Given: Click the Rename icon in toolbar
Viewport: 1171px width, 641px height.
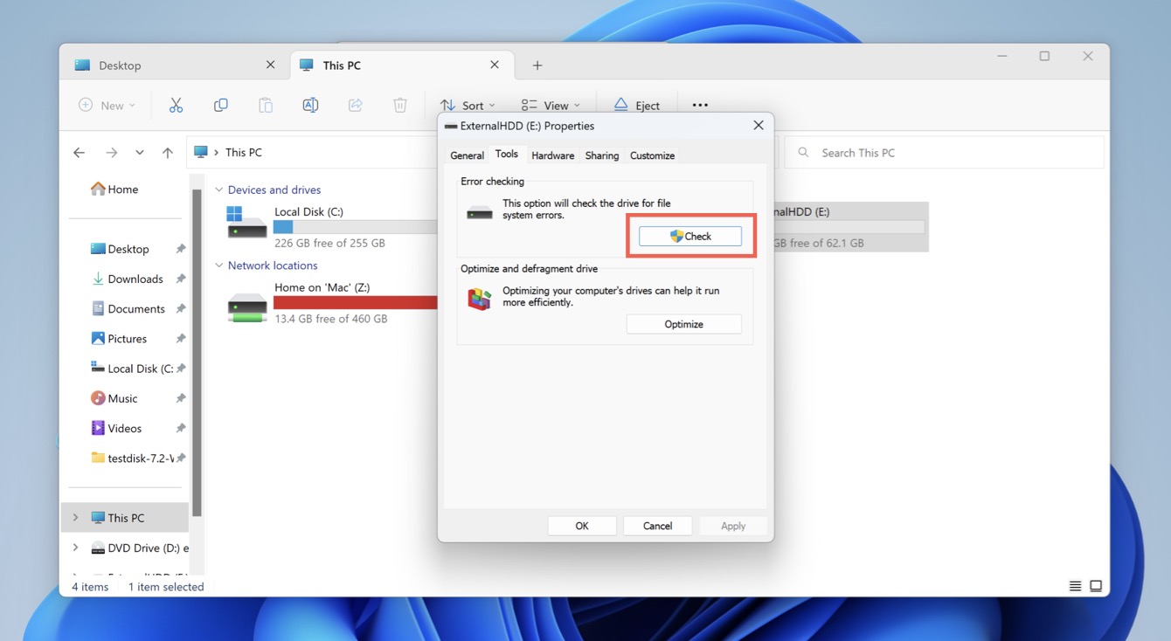Looking at the screenshot, I should (310, 105).
